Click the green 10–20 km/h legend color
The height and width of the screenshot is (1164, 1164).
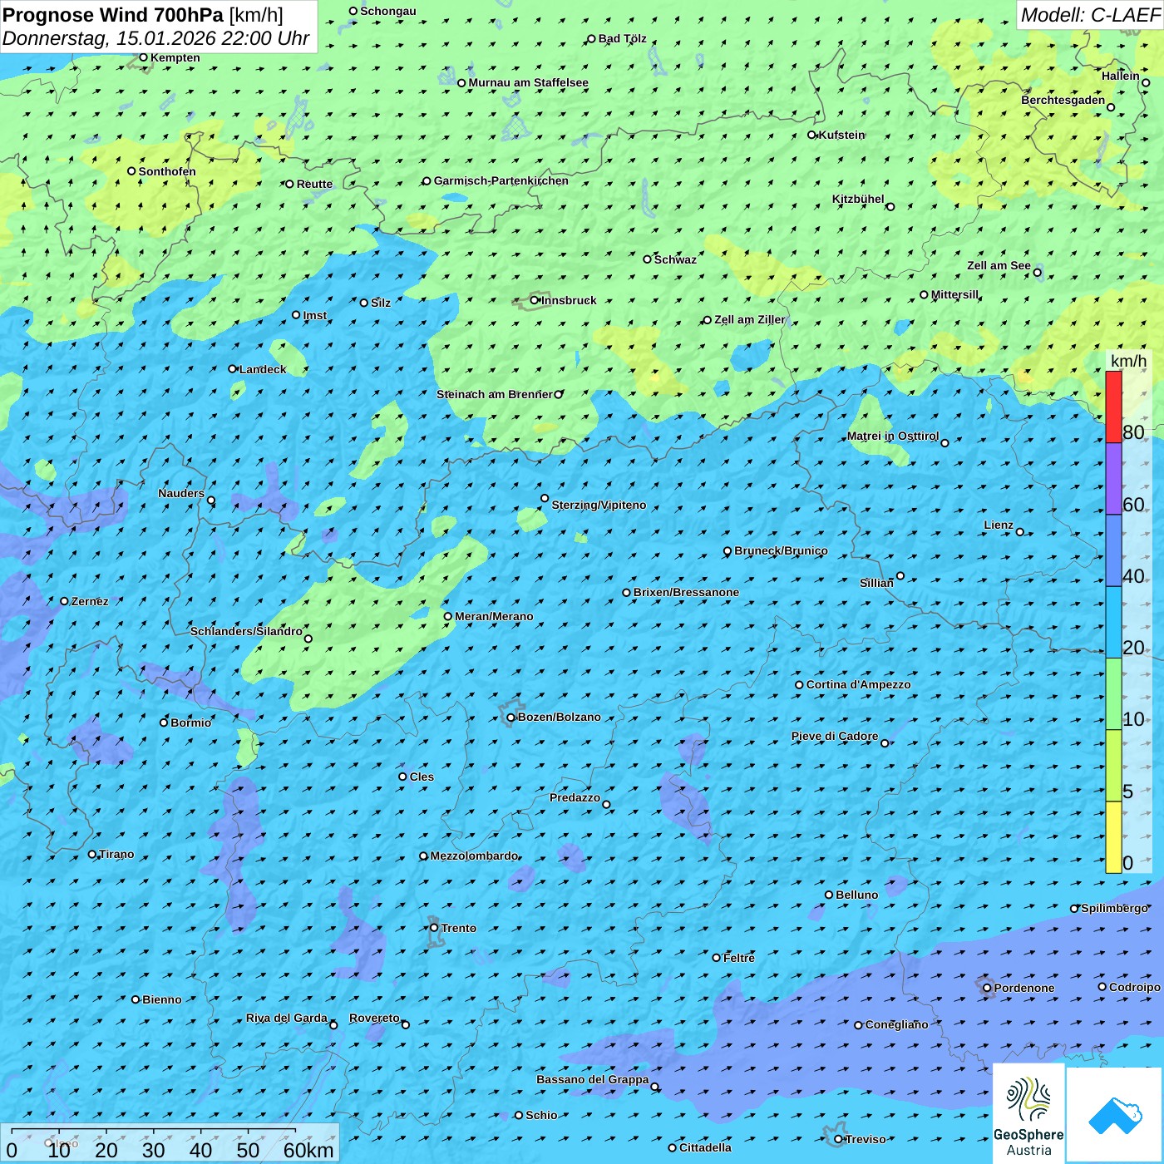click(1113, 693)
